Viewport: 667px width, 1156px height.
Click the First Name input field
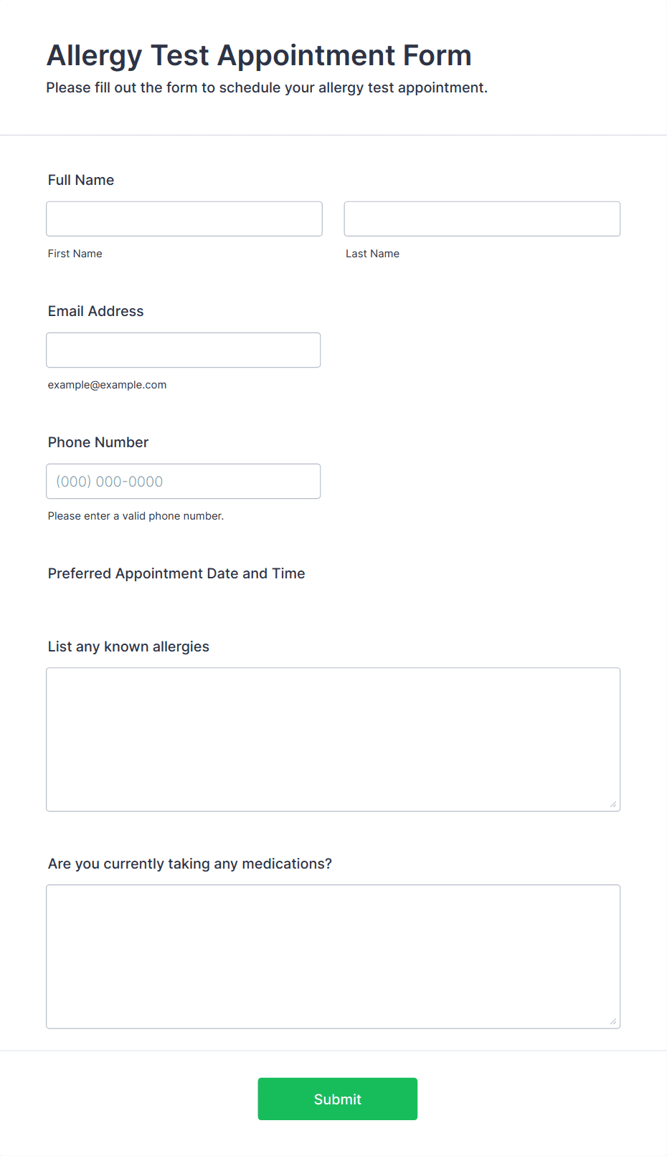[184, 219]
